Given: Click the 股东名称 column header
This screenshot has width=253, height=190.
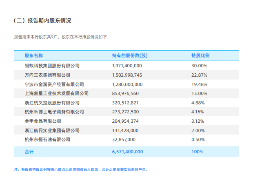Looking at the screenshot, I should tap(34, 55).
